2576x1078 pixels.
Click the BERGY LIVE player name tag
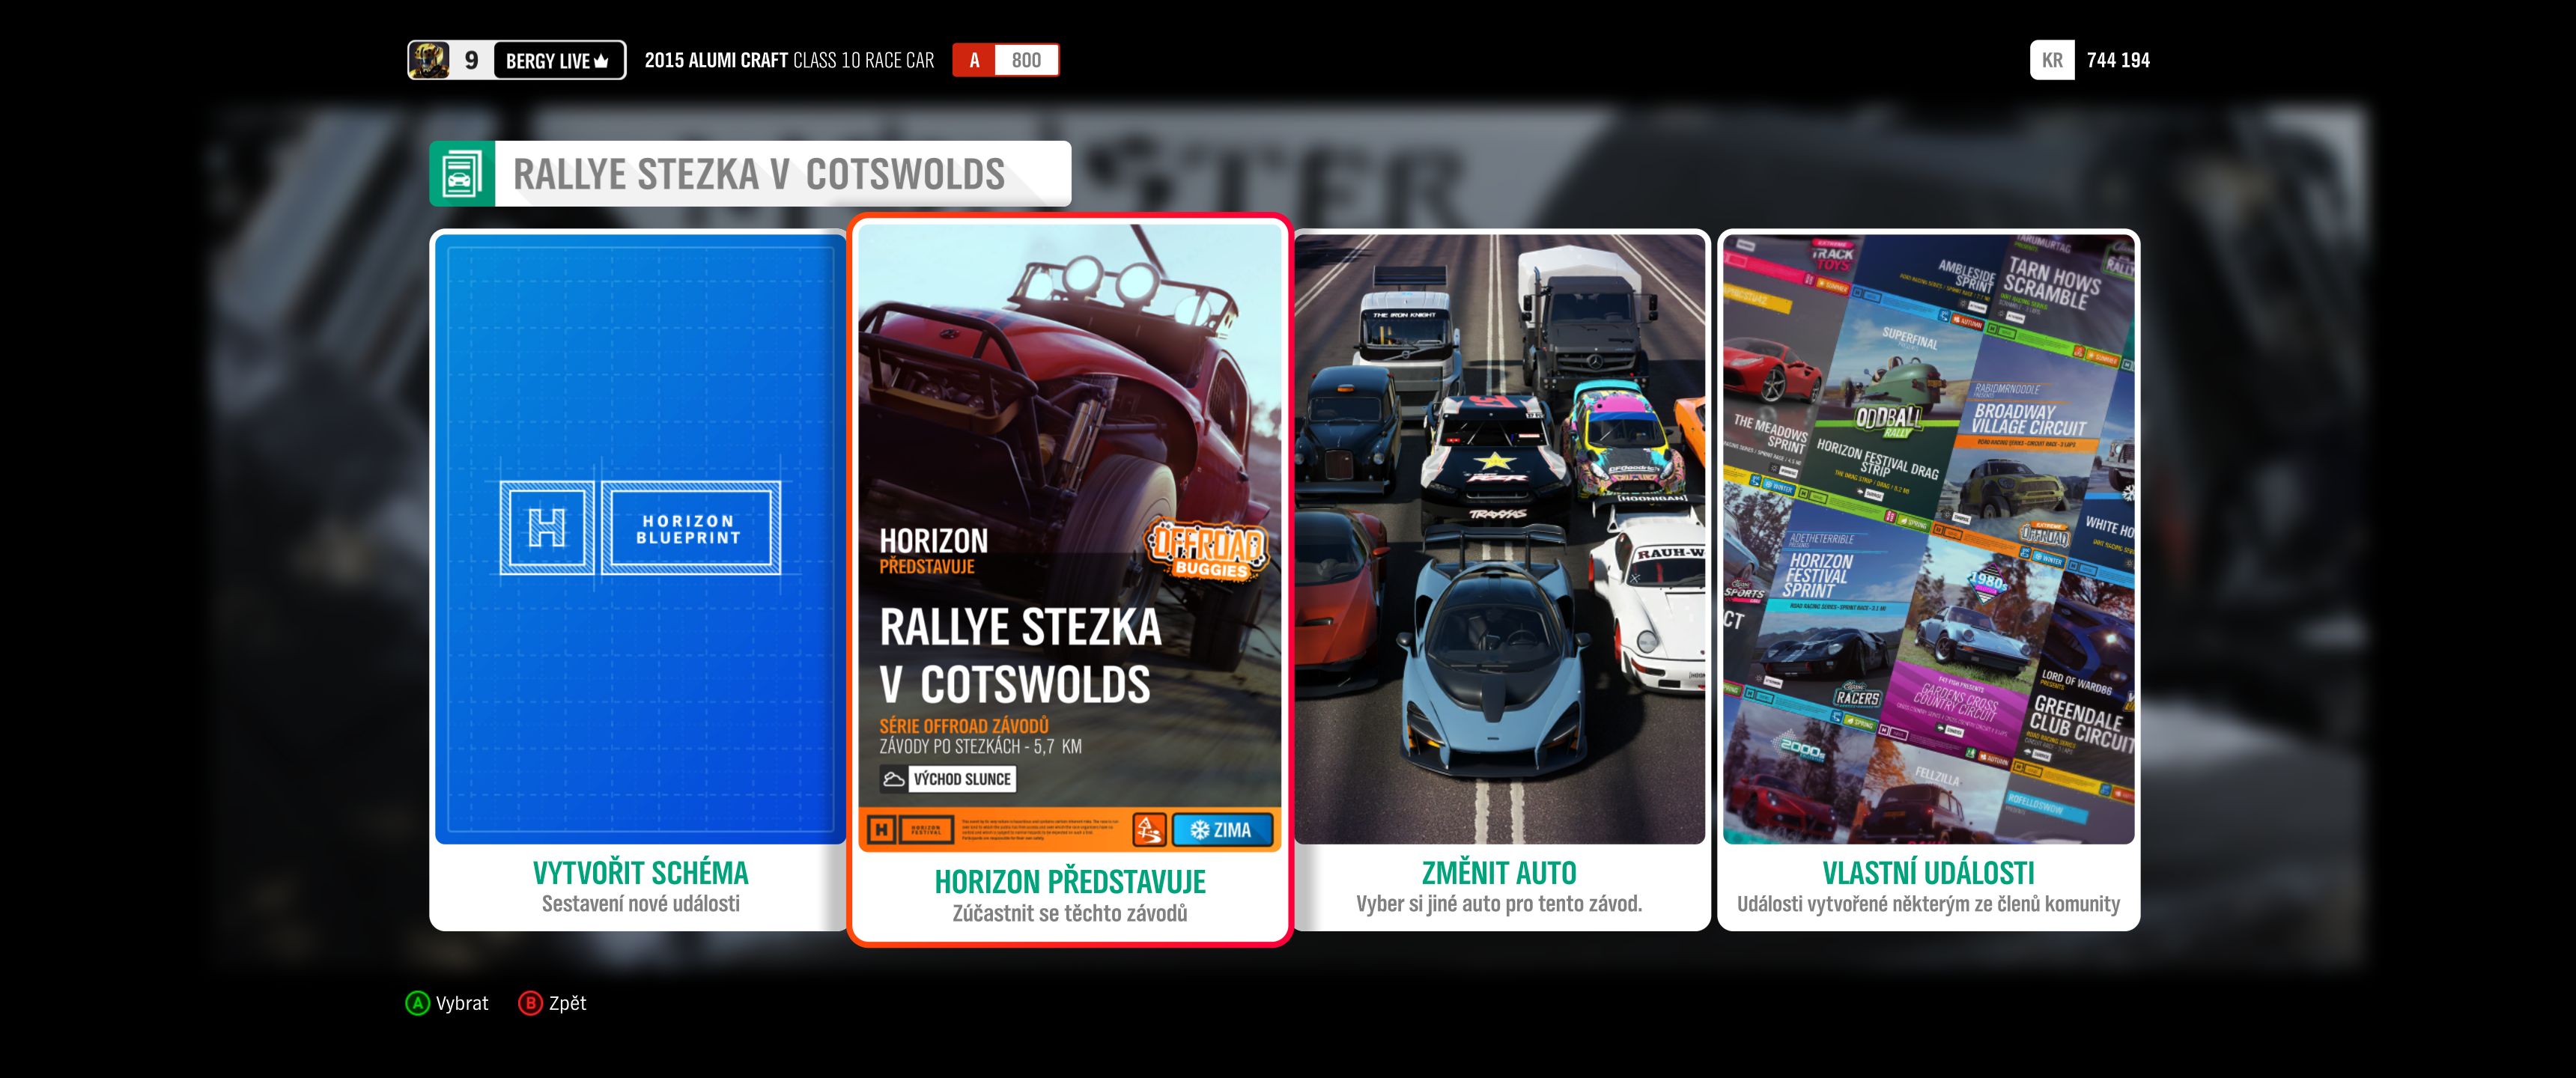558,61
